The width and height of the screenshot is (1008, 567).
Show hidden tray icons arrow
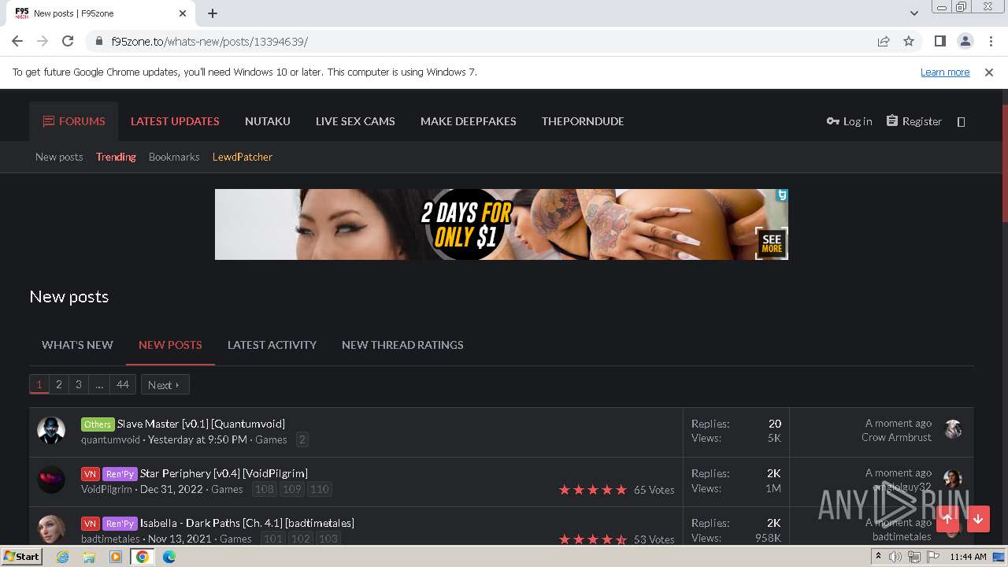pos(878,557)
